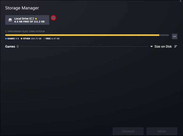Click the gray free portion of storage bar
Image resolution: width=183 pixels, height=136 pixels.
(164, 35)
